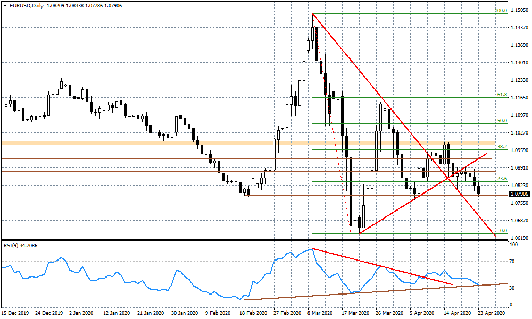Click the Fibonacci 61.8 level label

tap(502, 95)
